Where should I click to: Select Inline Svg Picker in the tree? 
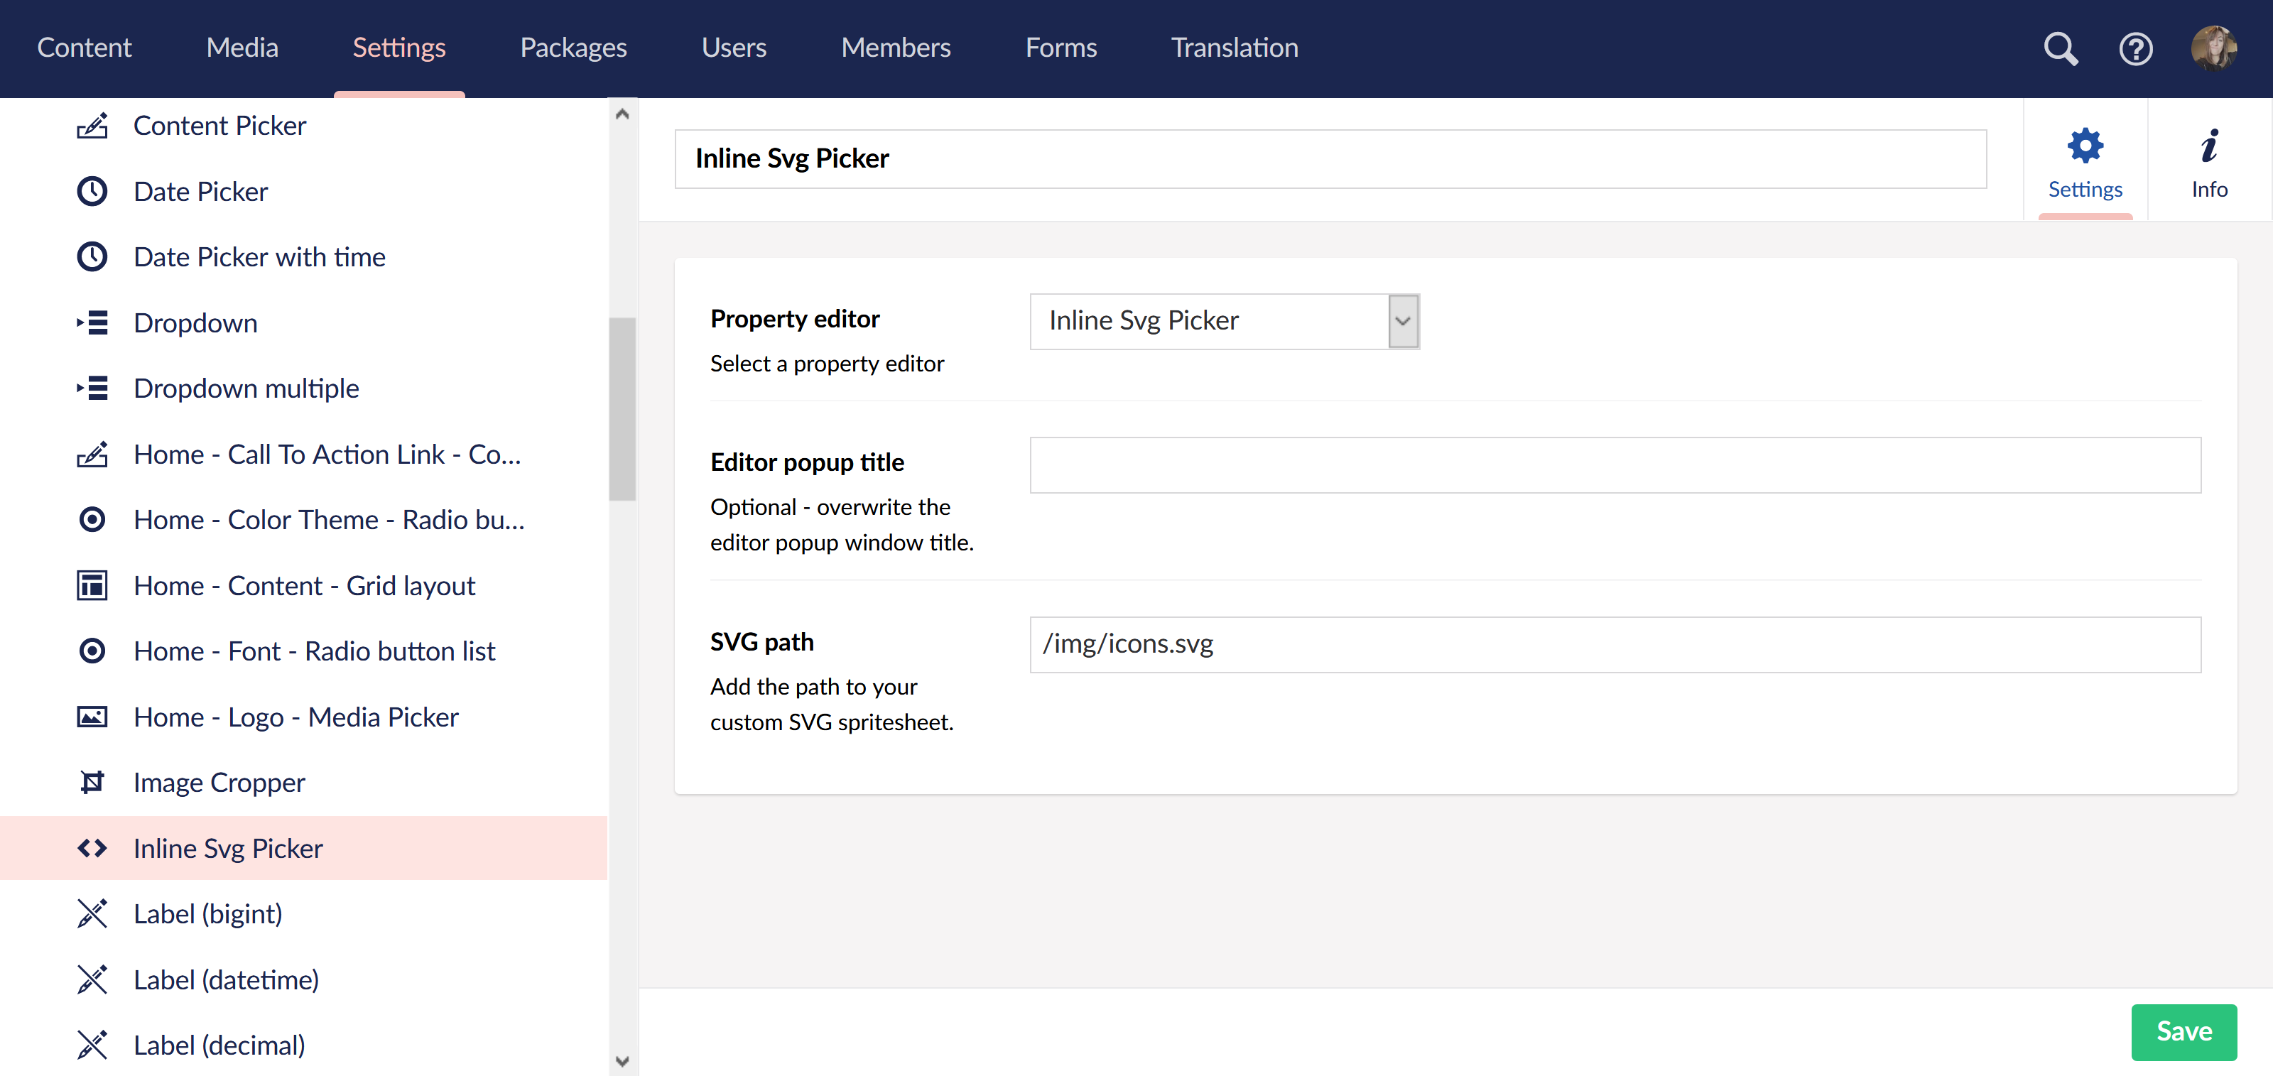click(227, 849)
